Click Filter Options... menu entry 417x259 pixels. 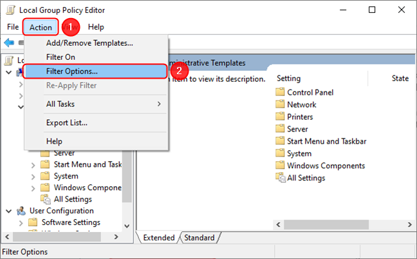coord(96,71)
